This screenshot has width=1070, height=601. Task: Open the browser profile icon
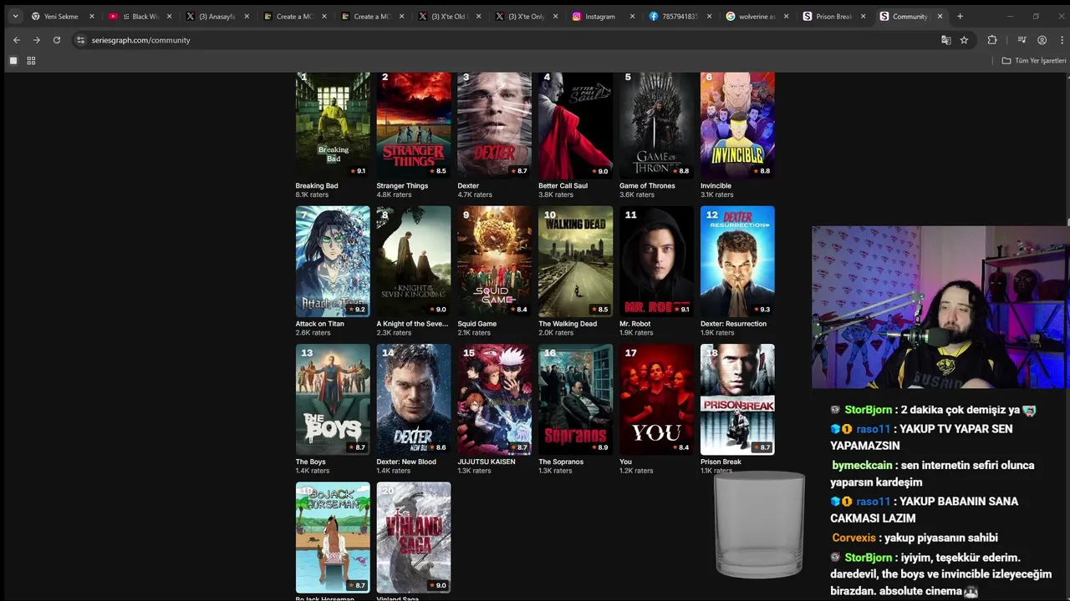point(1042,40)
